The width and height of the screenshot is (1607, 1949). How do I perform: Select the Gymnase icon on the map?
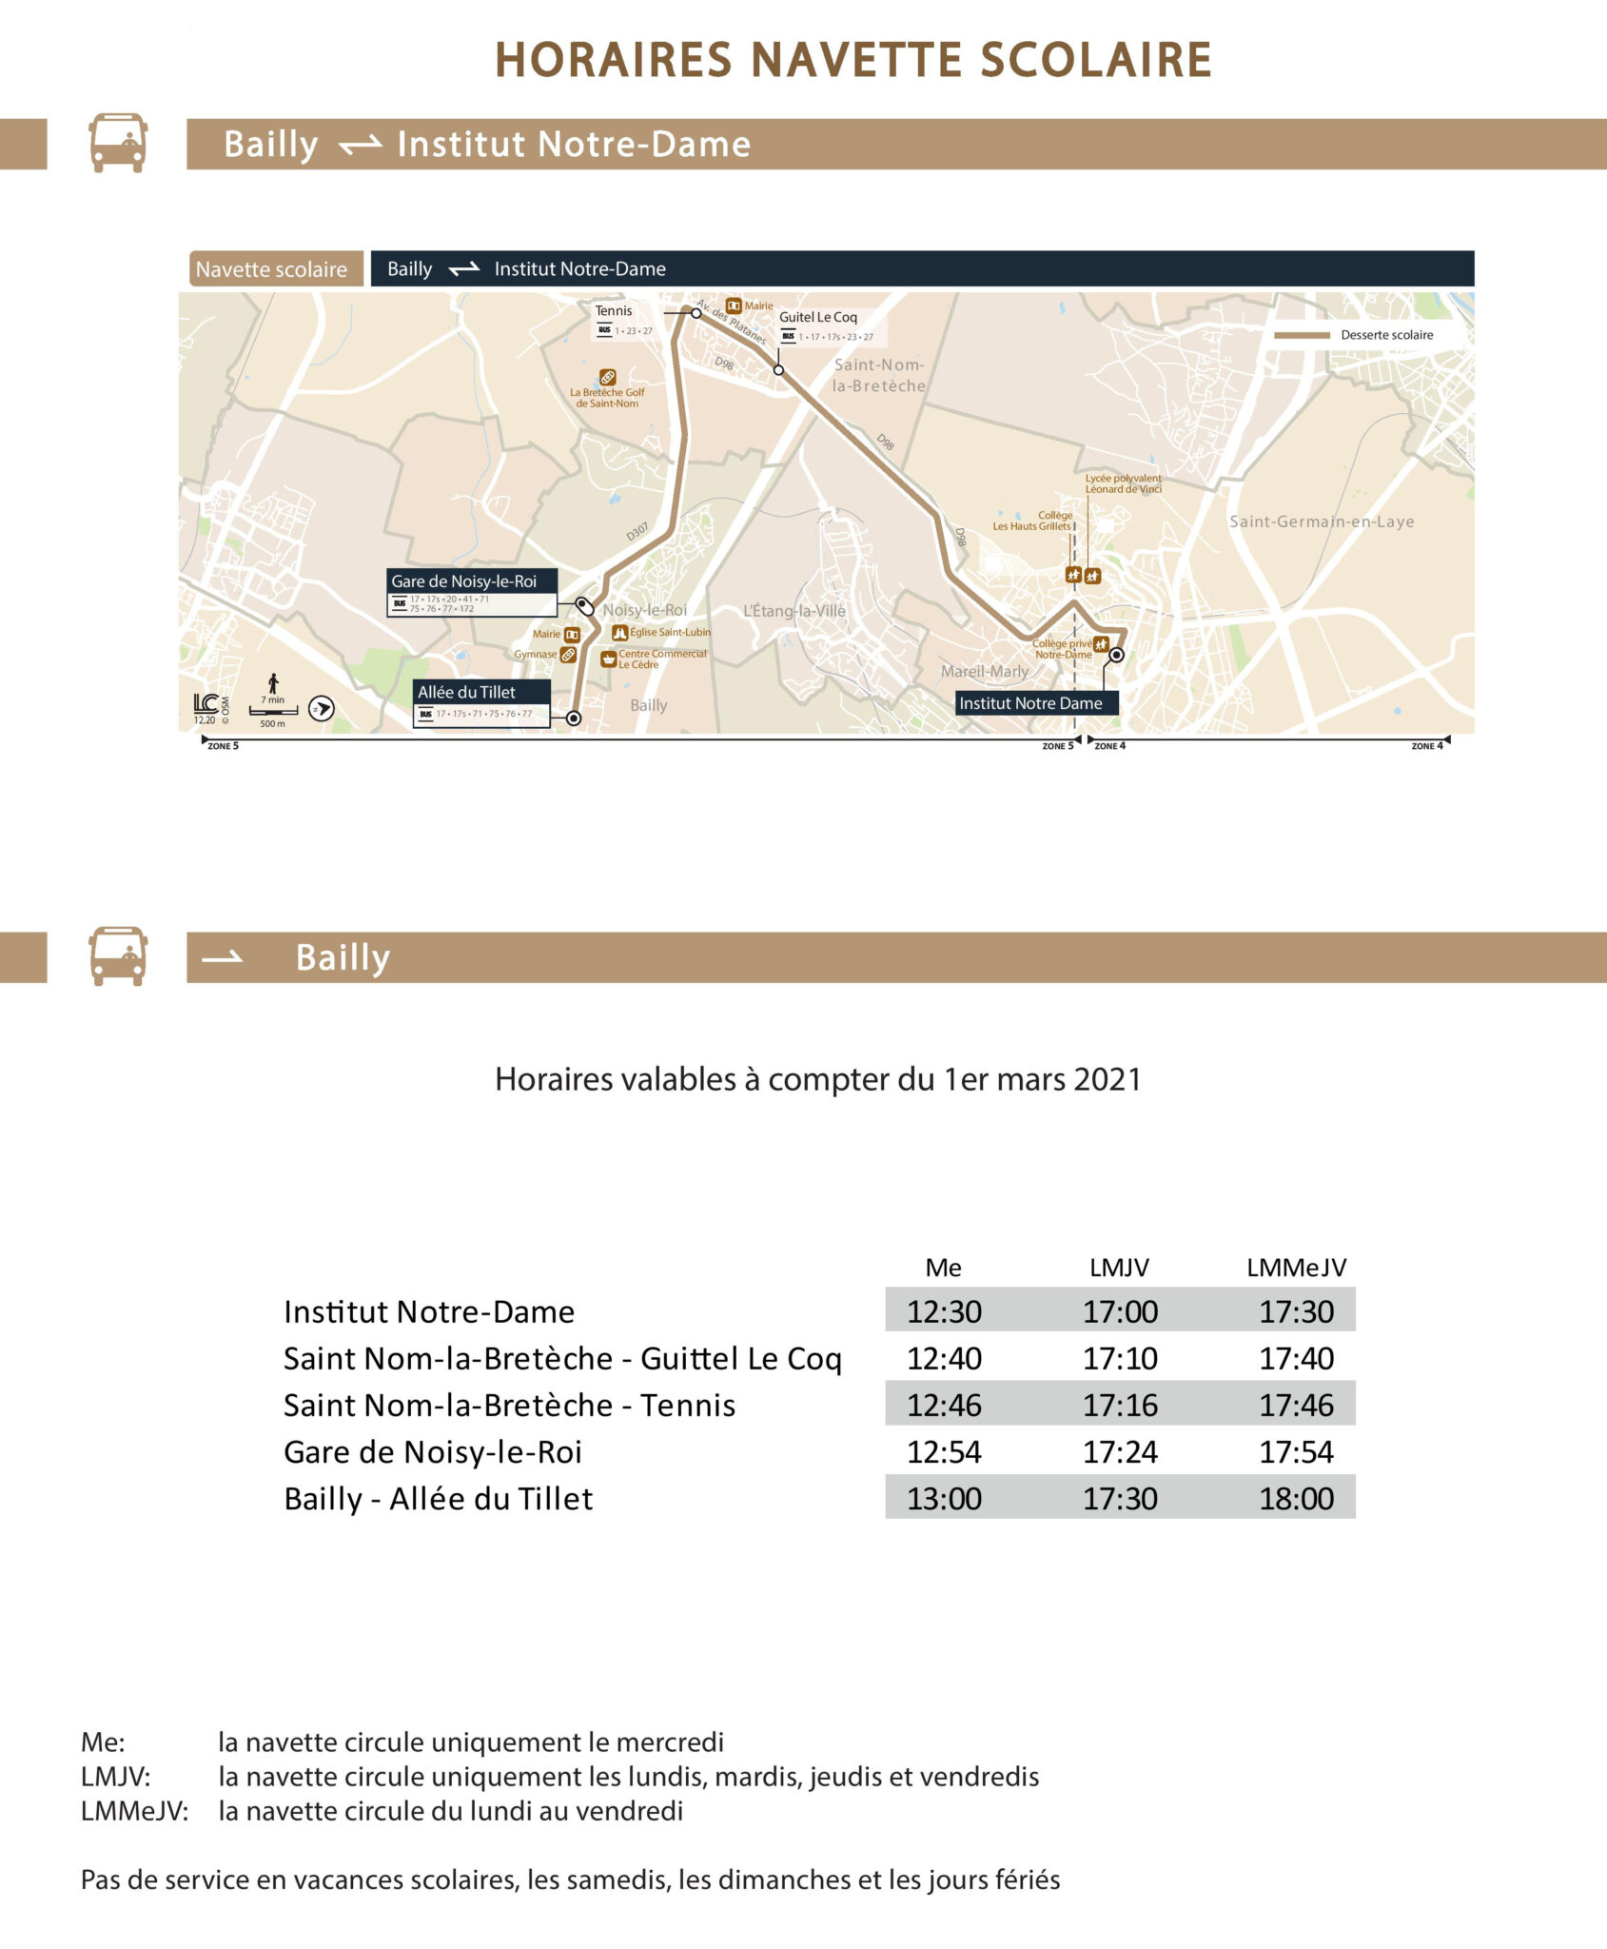[x=568, y=655]
